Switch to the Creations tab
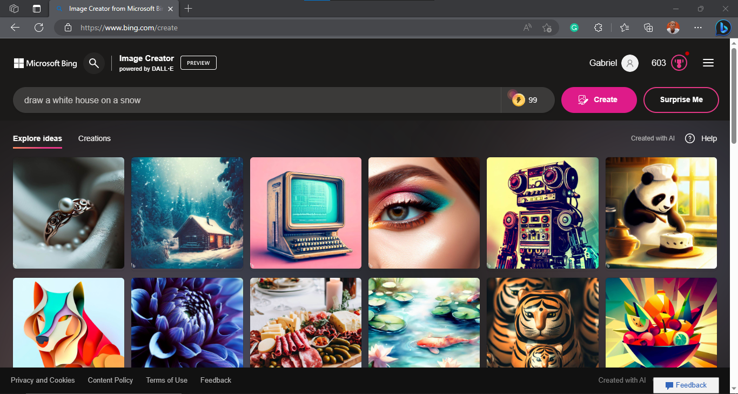 95,138
